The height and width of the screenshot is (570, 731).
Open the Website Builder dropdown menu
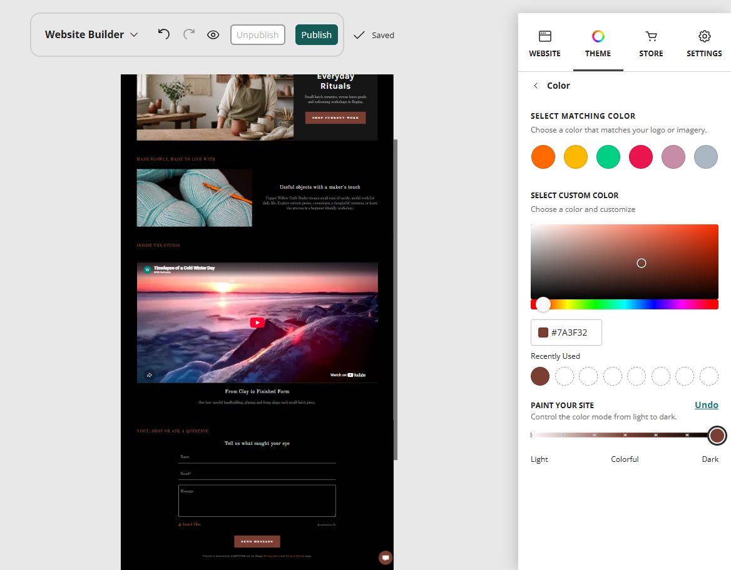(91, 34)
